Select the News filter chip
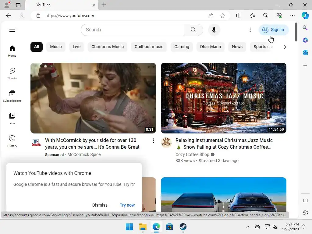 (237, 47)
